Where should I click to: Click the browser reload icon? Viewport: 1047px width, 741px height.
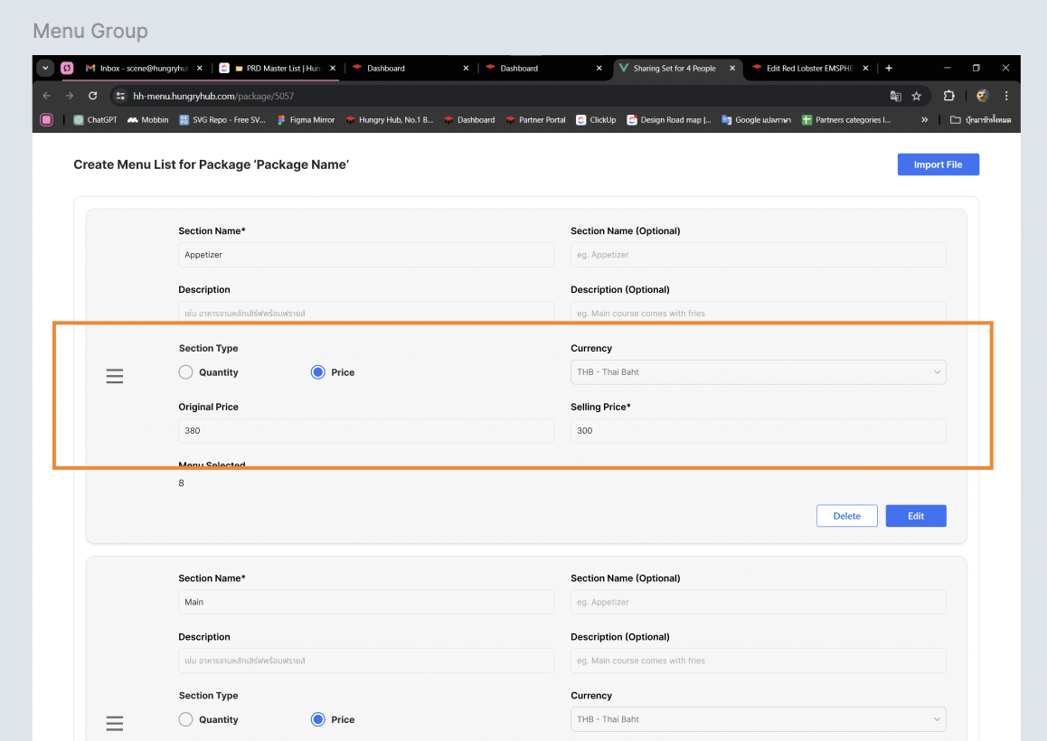point(92,96)
